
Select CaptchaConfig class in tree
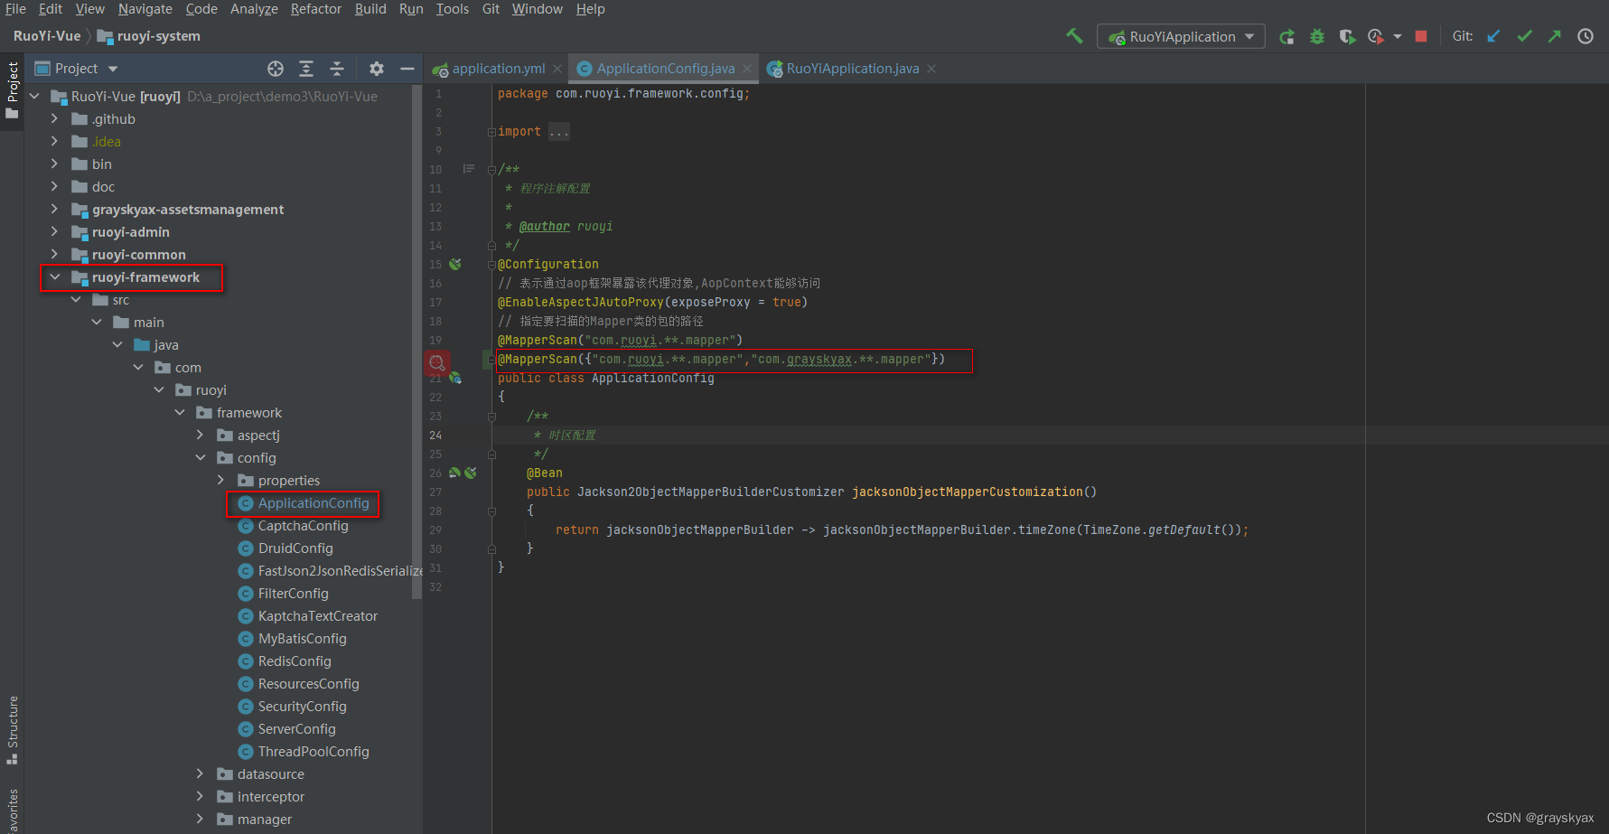[303, 525]
